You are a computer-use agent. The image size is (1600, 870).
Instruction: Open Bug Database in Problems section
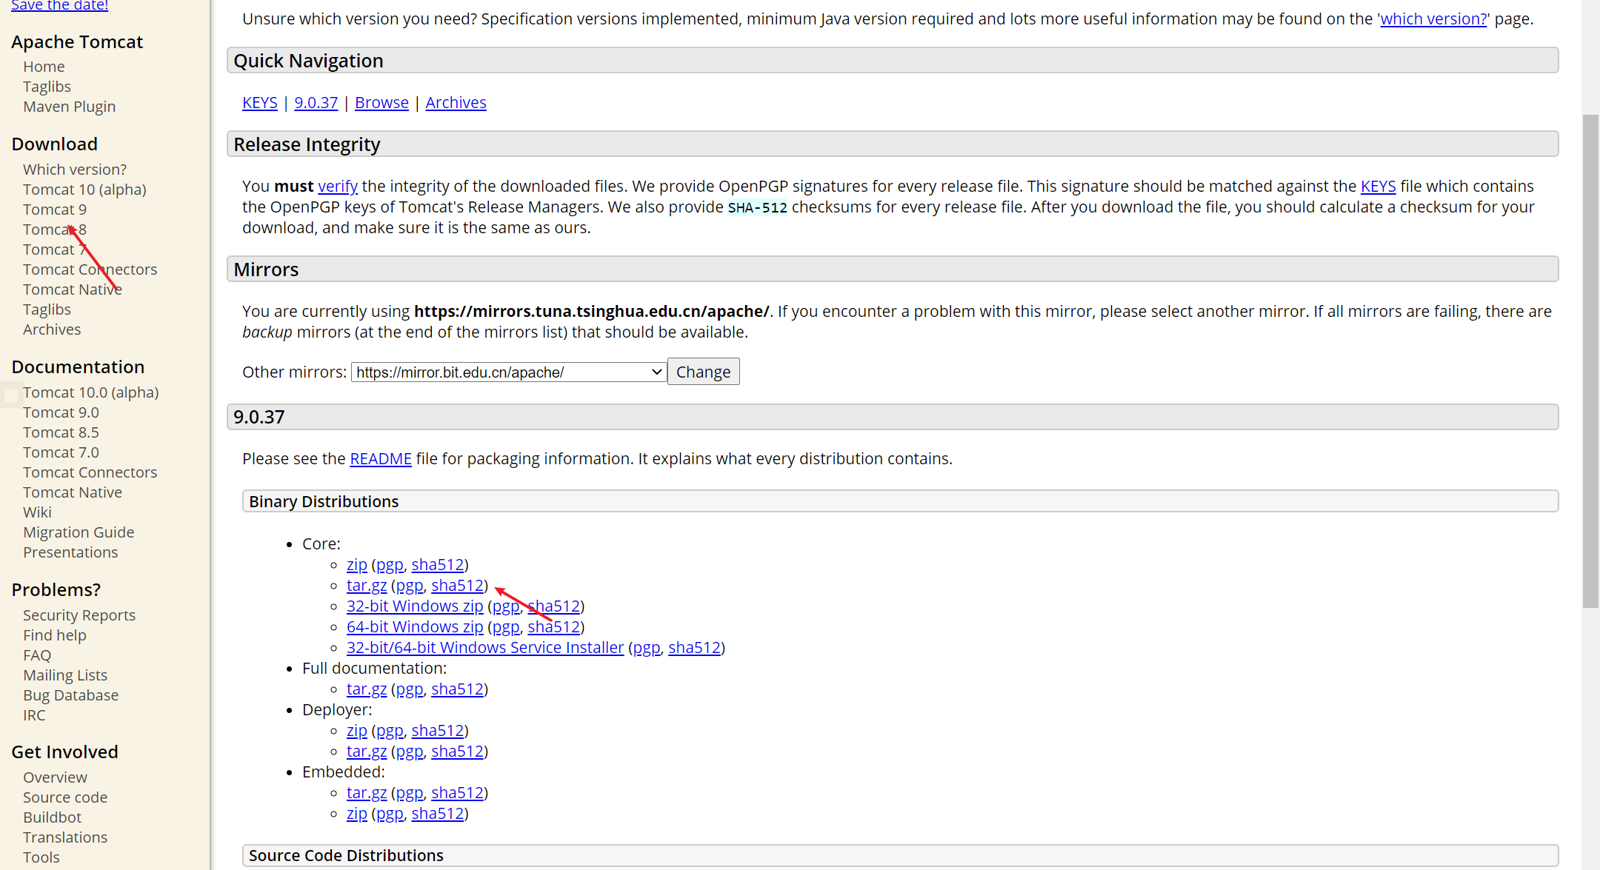click(x=70, y=695)
